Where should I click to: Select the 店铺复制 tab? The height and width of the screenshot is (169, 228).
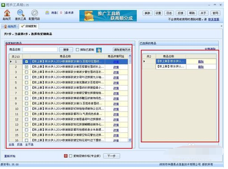(29, 26)
